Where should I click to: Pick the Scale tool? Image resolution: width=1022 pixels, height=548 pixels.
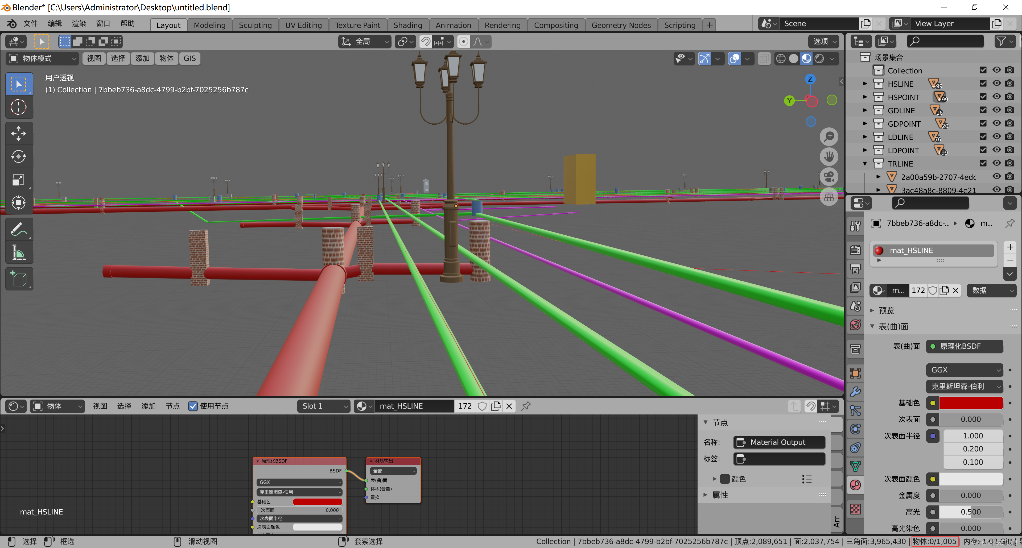coord(19,180)
